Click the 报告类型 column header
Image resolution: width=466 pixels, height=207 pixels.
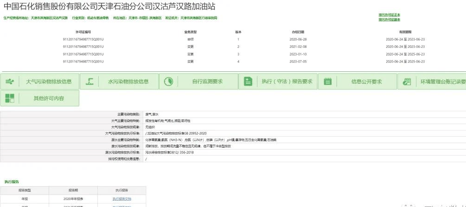pyautogui.click(x=25, y=190)
